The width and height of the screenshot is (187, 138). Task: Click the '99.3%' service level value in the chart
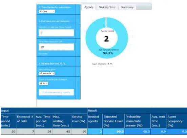tap(108, 53)
